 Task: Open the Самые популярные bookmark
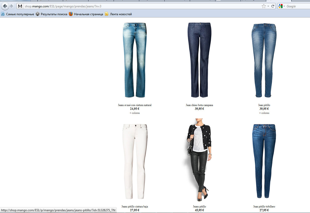coord(18,14)
